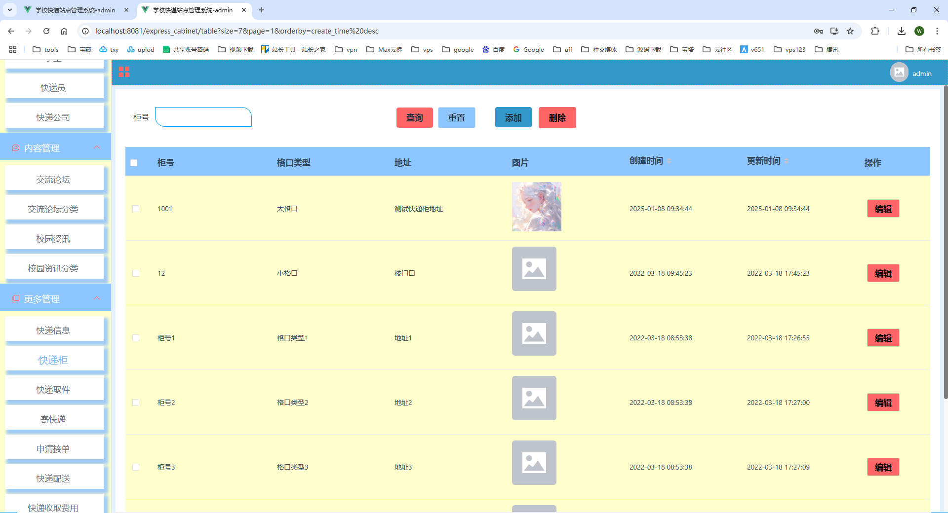Viewport: 948px width, 513px height.
Task: Sort table by 创建时间 column
Action: click(x=670, y=161)
